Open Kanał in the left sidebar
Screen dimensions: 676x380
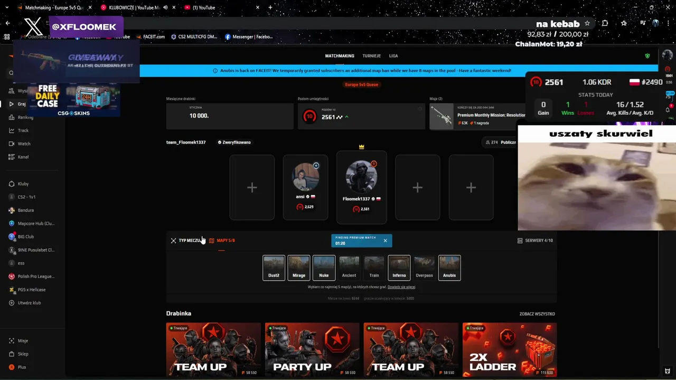click(23, 157)
